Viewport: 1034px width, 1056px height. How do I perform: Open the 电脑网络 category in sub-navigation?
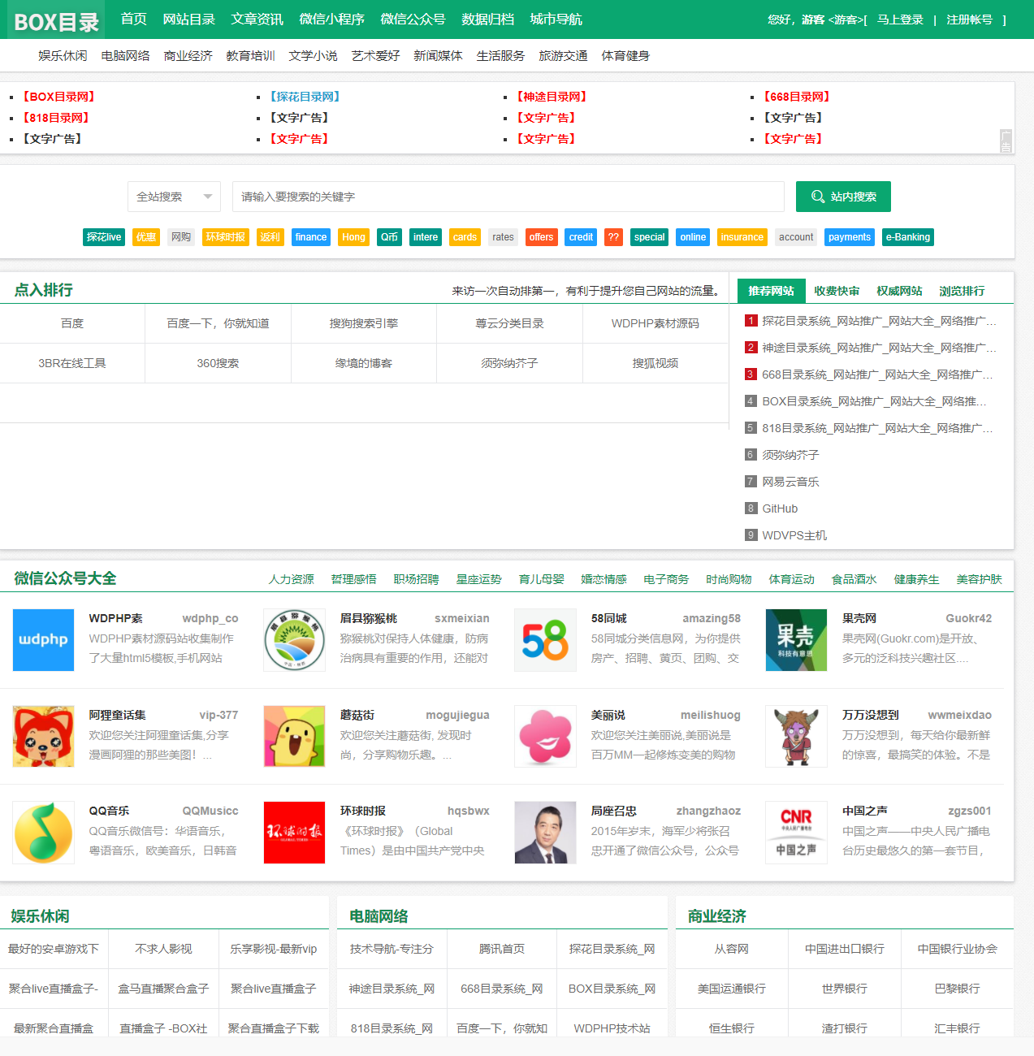tap(125, 55)
